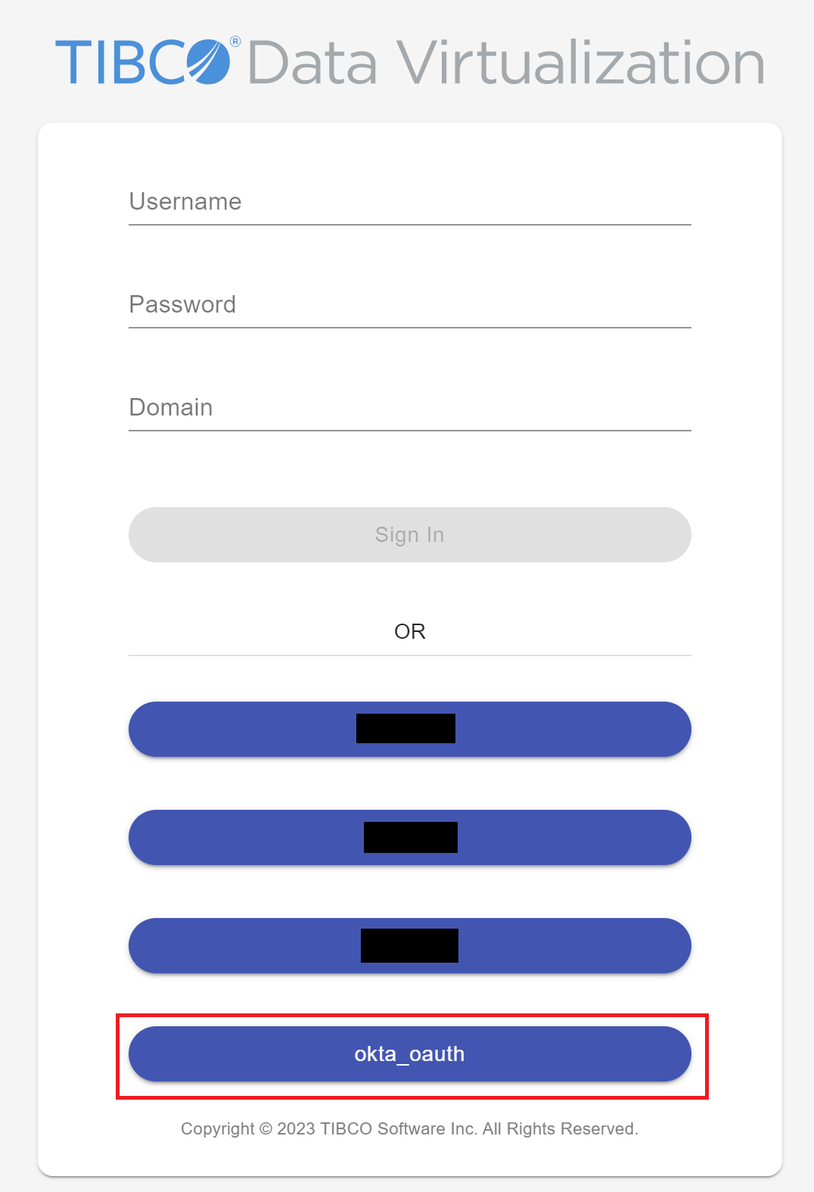Click the divider line beneath the OR text

click(x=410, y=655)
